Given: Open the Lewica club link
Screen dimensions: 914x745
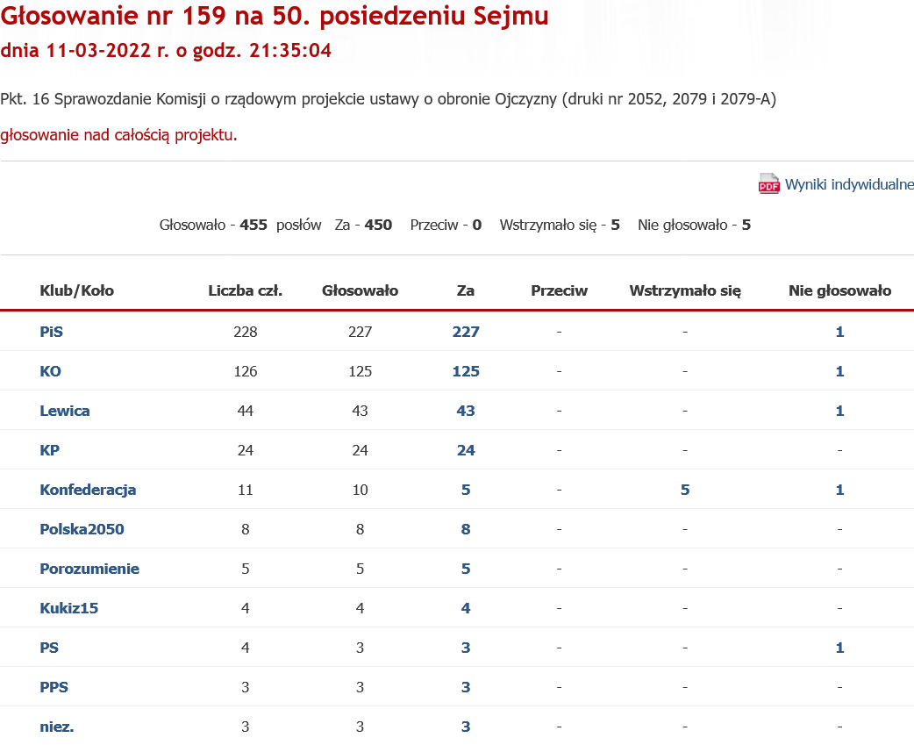Looking at the screenshot, I should click(65, 411).
